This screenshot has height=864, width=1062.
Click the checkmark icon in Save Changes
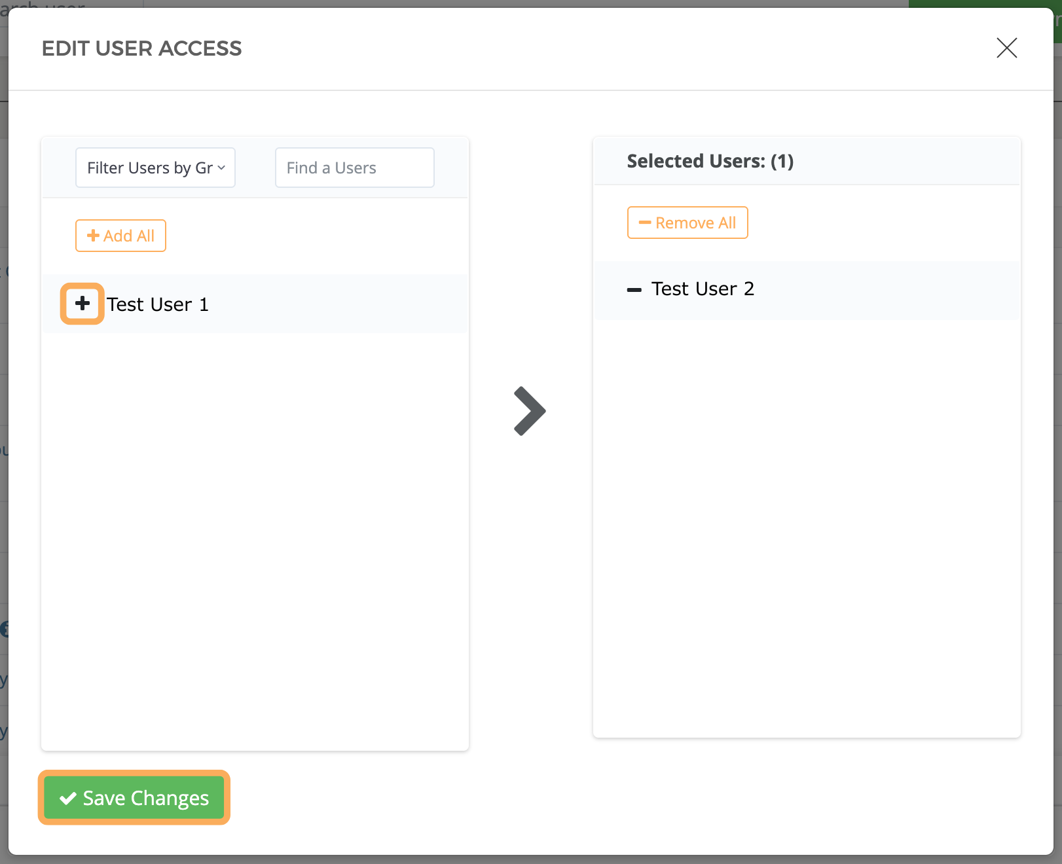[x=66, y=797]
